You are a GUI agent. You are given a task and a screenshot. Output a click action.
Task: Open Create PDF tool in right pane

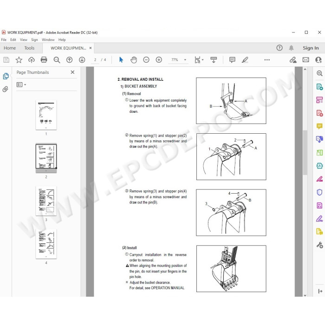click(x=319, y=113)
